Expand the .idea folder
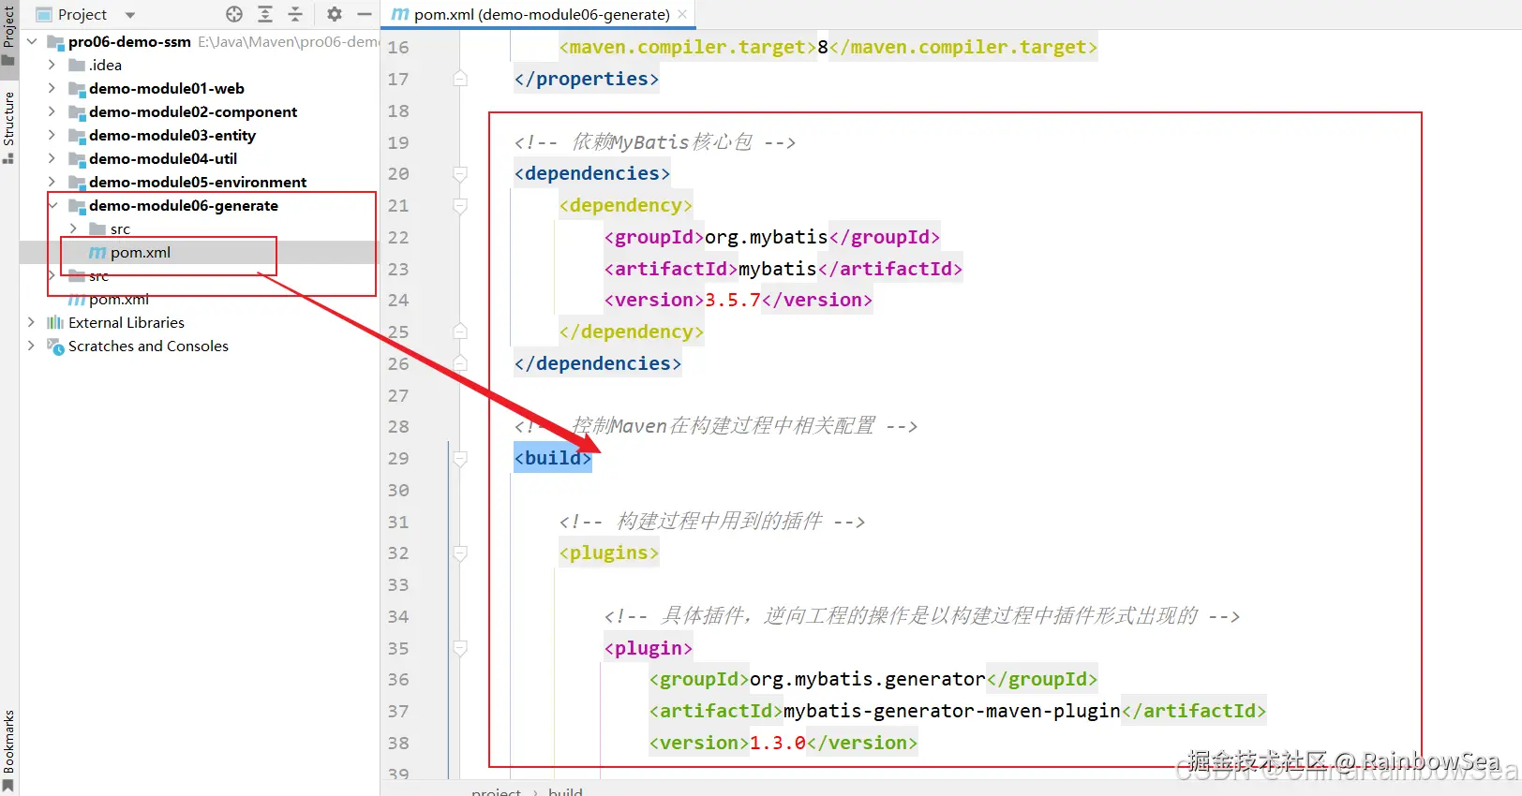Screen dimensions: 1522x796 (x=52, y=65)
